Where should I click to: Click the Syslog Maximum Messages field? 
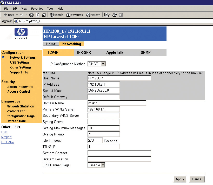pyautogui.click(x=104, y=128)
